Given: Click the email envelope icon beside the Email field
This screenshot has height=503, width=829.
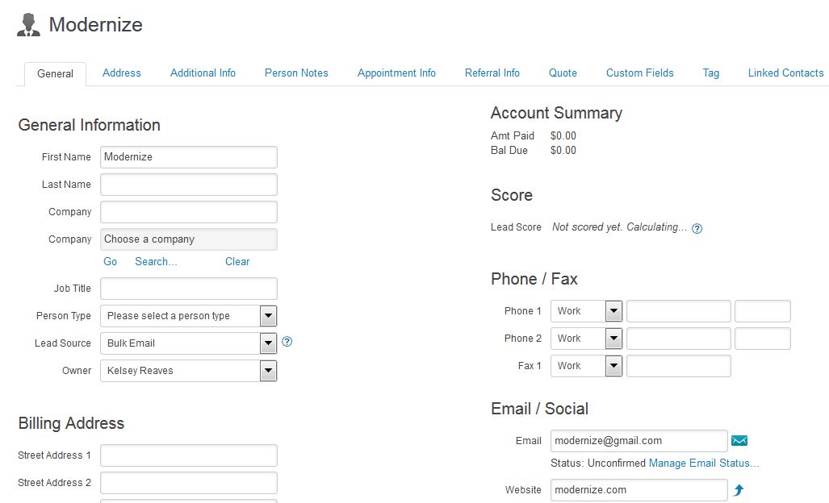Looking at the screenshot, I should click(739, 441).
